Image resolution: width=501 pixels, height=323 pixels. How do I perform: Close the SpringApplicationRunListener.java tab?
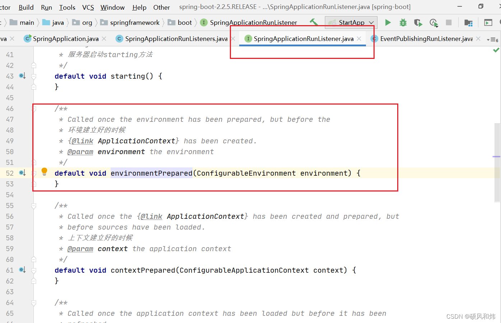(x=359, y=38)
